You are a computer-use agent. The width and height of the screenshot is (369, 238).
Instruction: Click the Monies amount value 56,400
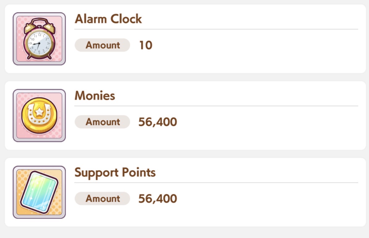(158, 122)
